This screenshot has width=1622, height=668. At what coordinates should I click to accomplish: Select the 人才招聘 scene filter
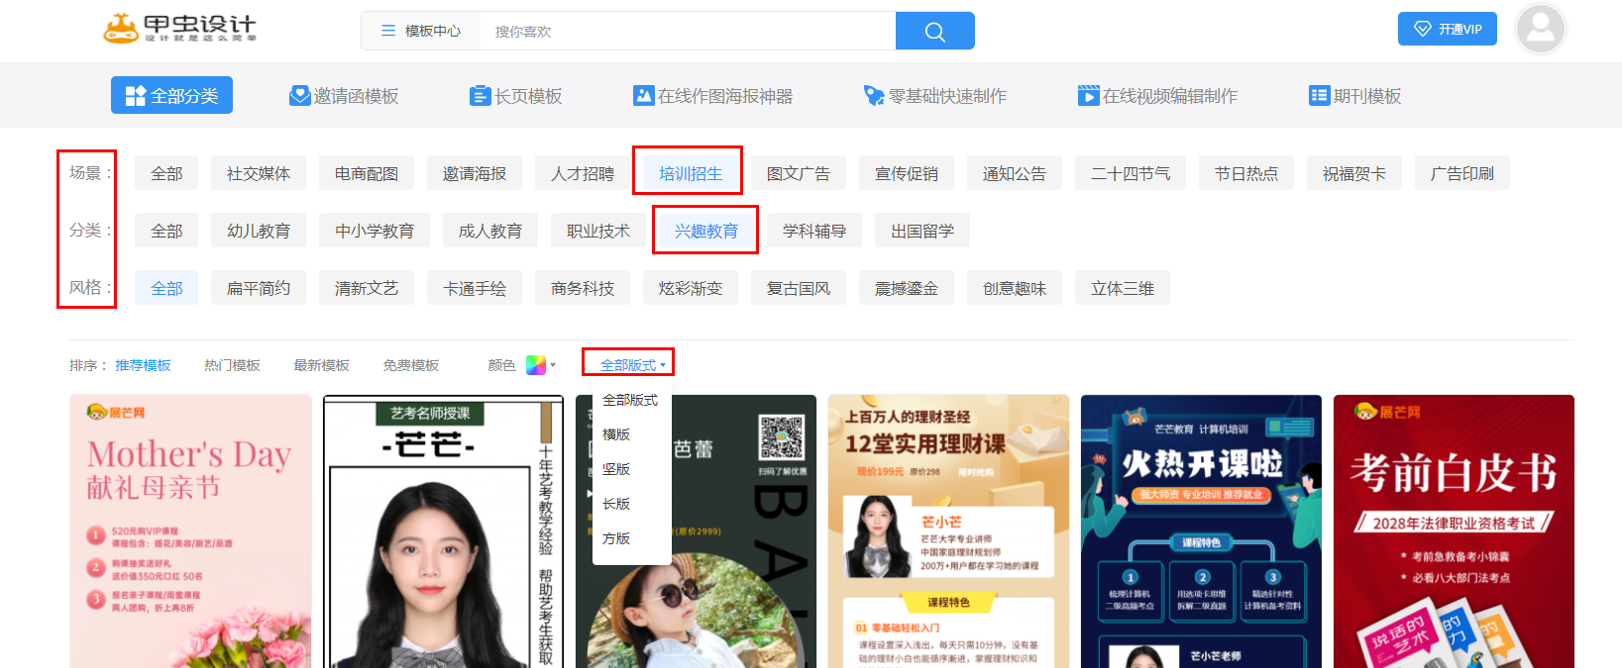[x=583, y=173]
